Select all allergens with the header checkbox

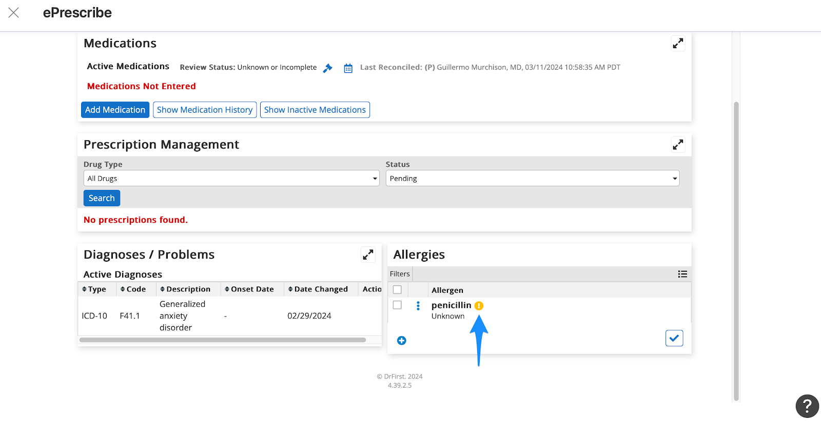click(397, 290)
